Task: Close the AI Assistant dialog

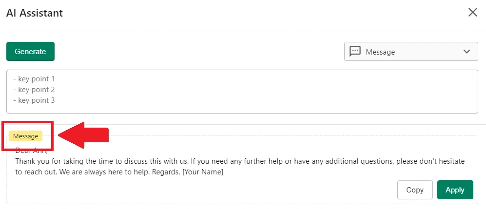Action: 472,13
